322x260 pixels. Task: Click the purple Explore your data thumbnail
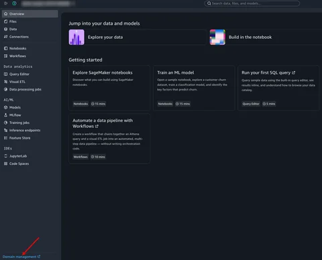76,37
